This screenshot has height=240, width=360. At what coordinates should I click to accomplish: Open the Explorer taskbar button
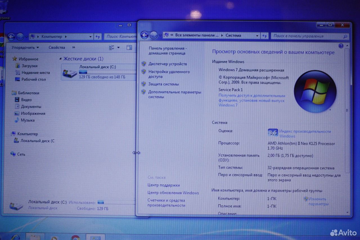click(35, 237)
